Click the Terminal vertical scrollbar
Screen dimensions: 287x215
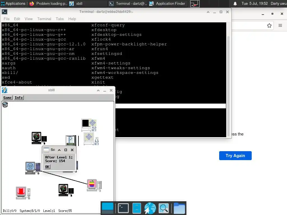228,86
